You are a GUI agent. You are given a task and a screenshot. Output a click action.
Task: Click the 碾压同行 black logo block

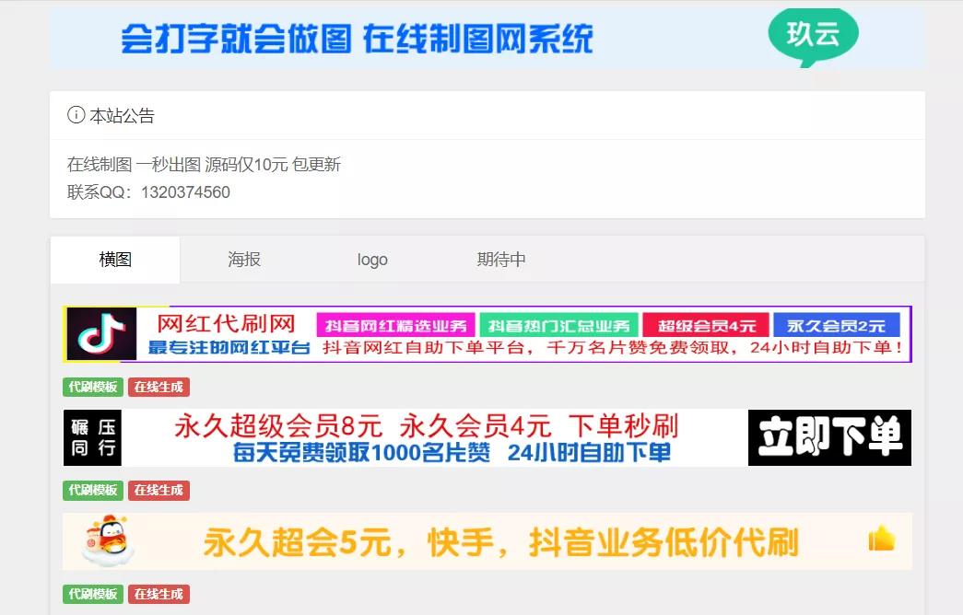click(93, 437)
